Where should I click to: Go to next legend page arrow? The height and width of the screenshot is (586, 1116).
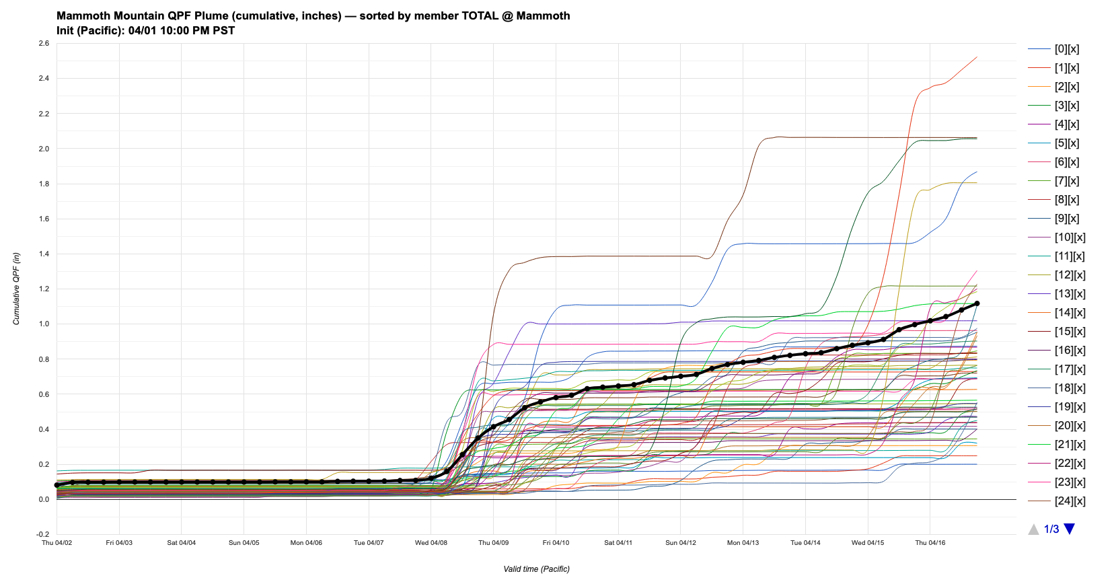[1070, 529]
